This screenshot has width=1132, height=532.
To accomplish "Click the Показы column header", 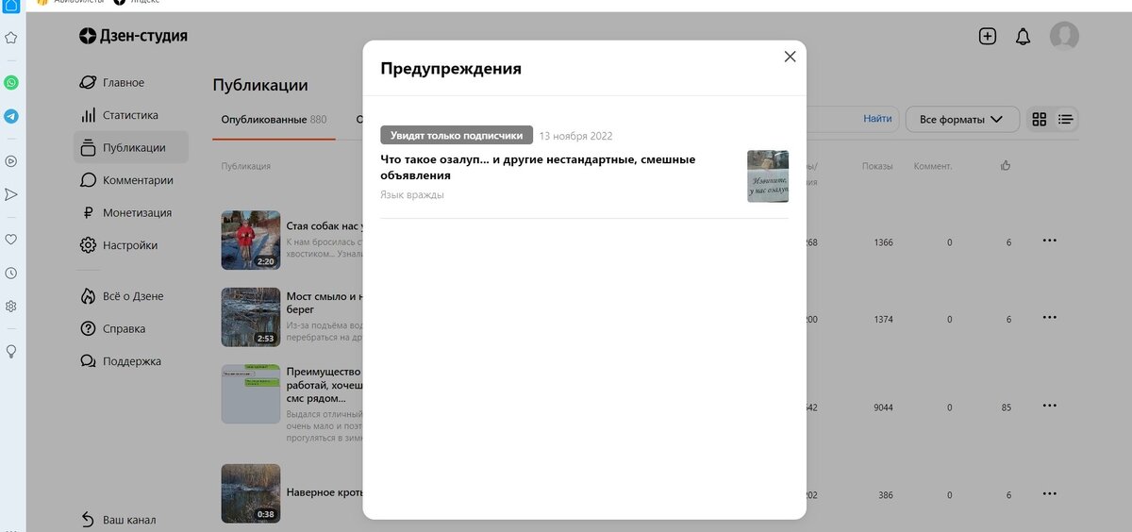I will click(877, 166).
